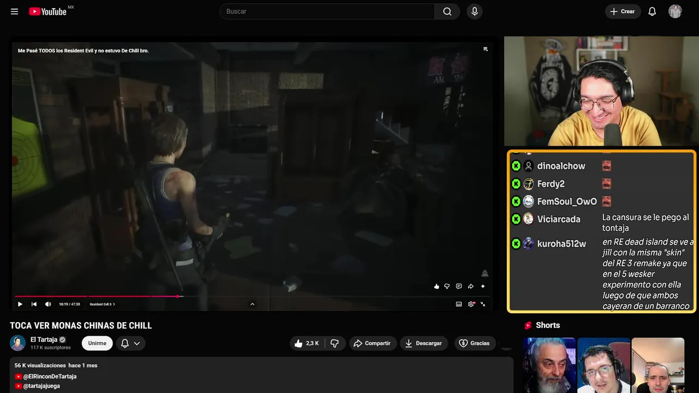Click the Compartir share button

coord(372,343)
